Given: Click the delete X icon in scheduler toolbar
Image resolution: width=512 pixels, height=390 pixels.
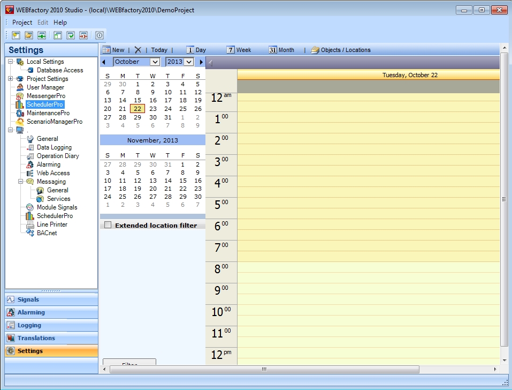Looking at the screenshot, I should point(137,50).
